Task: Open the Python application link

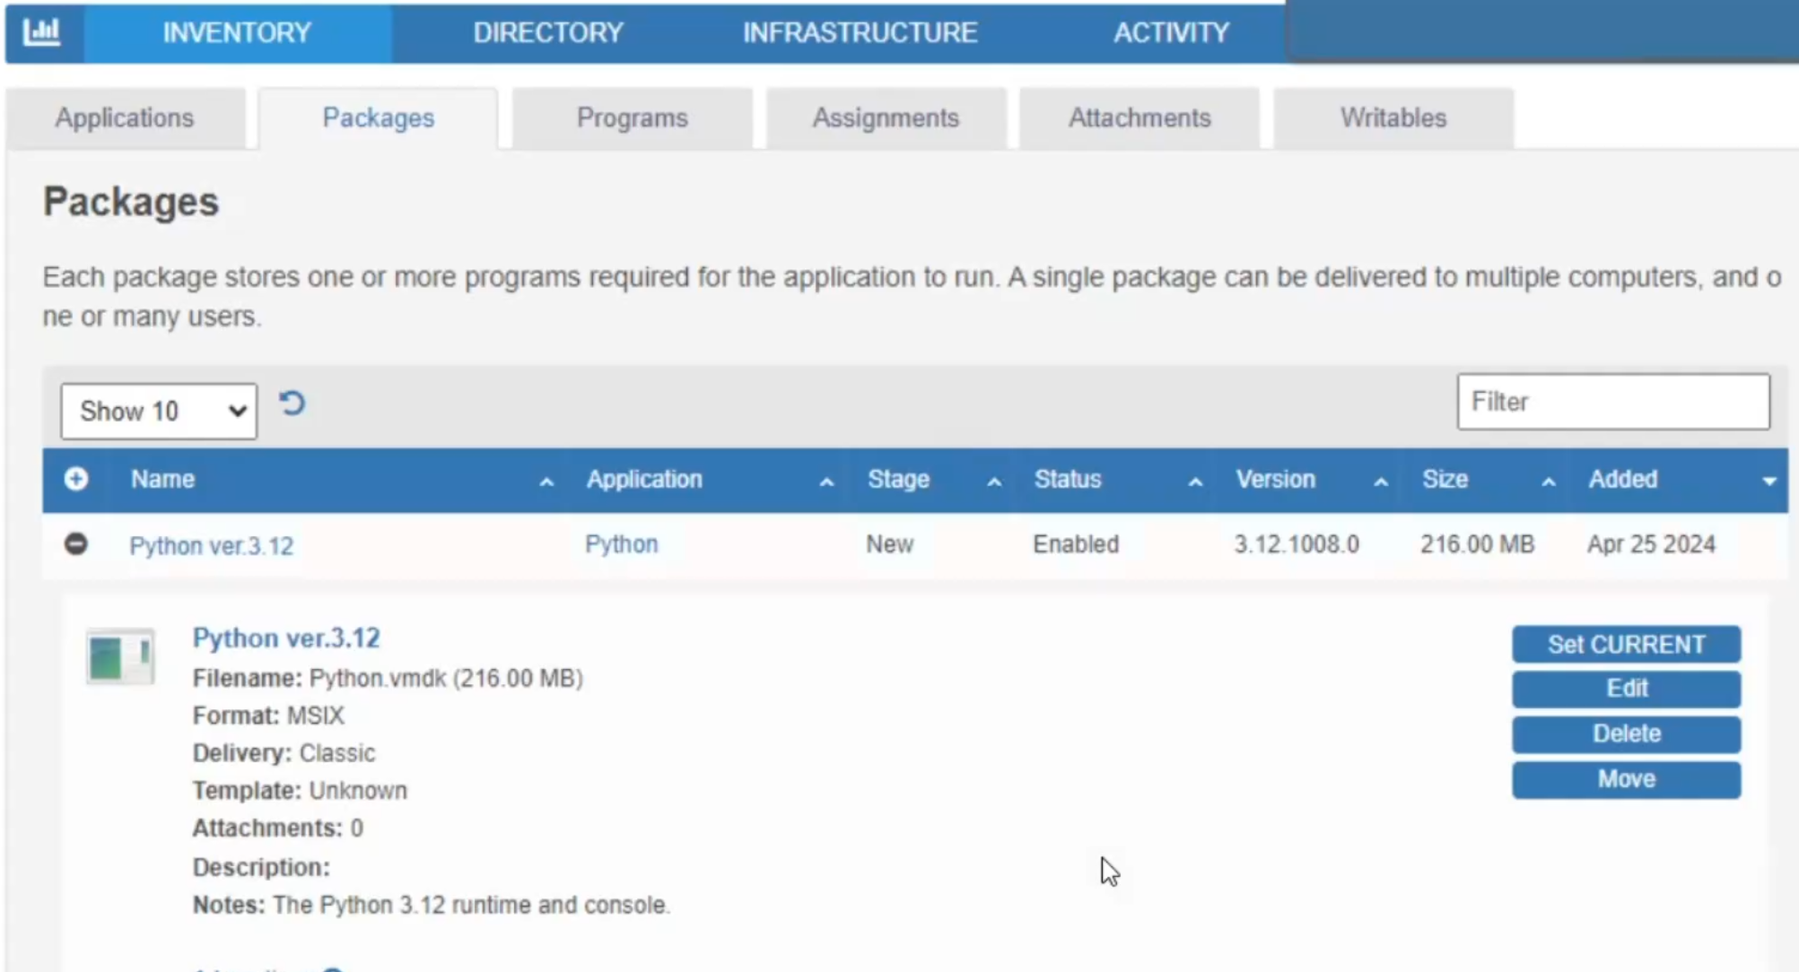Action: point(621,543)
